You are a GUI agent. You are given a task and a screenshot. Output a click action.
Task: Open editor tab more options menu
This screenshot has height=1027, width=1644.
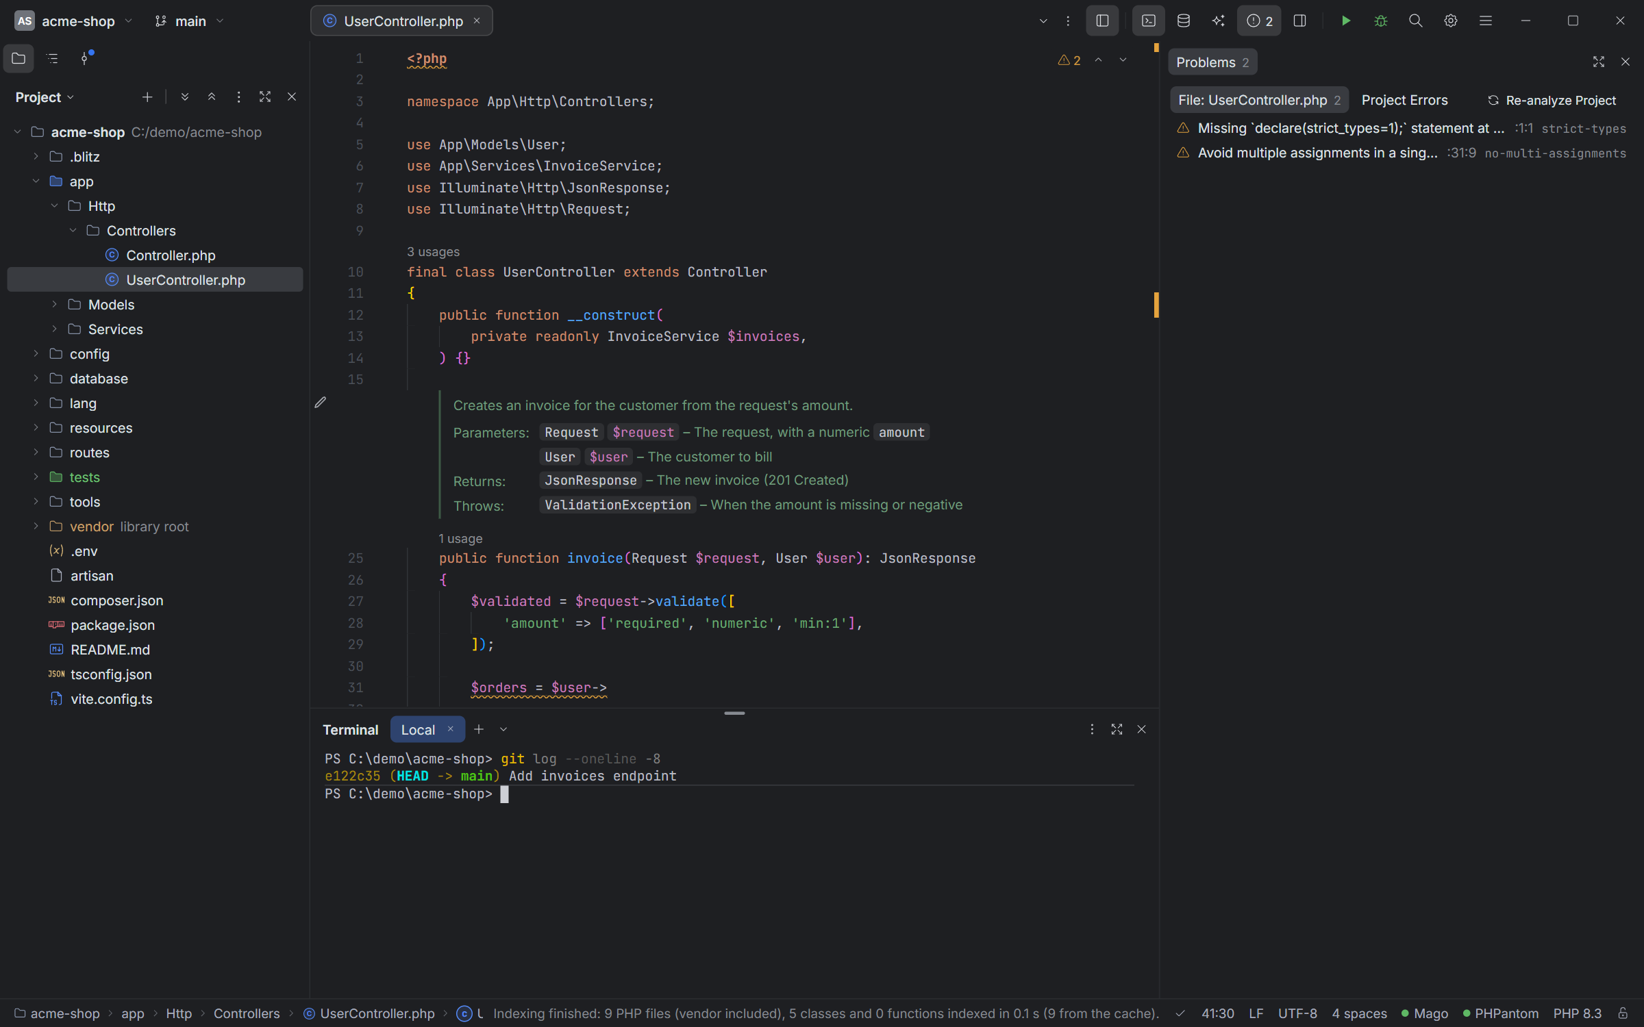point(1068,21)
